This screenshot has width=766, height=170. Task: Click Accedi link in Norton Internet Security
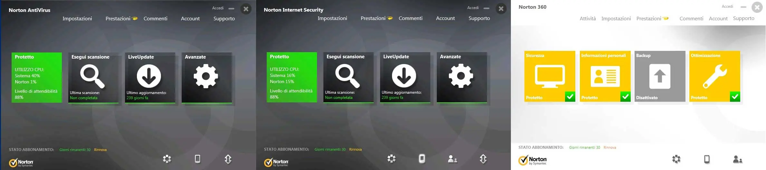click(x=473, y=8)
